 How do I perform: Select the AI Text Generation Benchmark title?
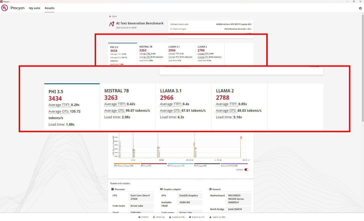click(x=140, y=23)
